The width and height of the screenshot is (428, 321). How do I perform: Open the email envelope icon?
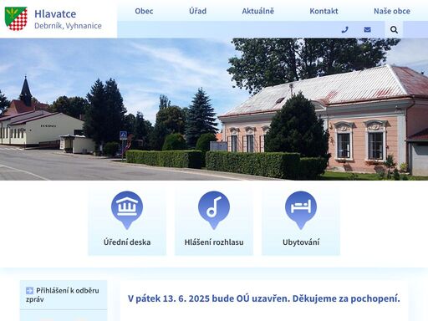point(367,29)
